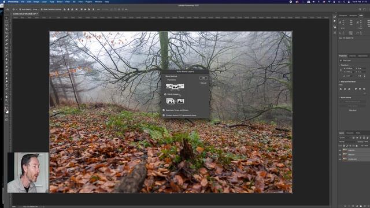The image size is (370, 208).
Task: Collapse Align and Distribute section
Action: click(339, 82)
